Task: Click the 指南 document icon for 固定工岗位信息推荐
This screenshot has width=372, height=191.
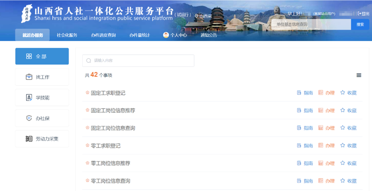Action: coord(299,110)
